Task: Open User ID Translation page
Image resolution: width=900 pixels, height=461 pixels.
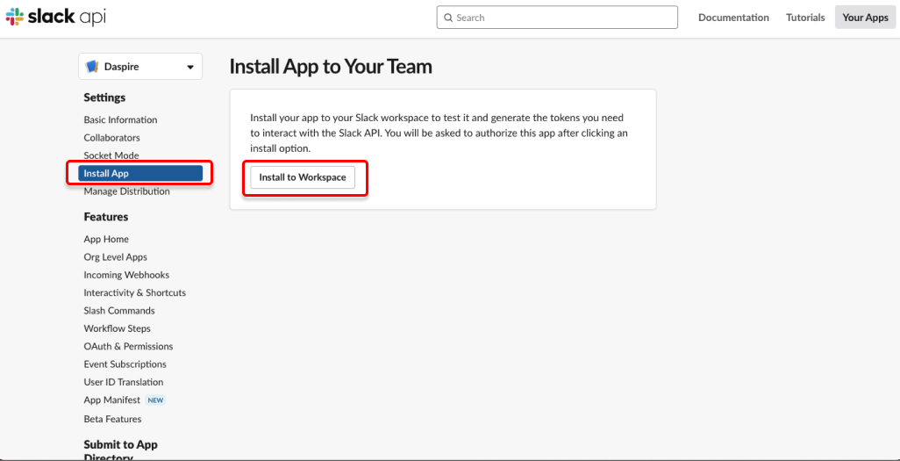Action: 124,382
